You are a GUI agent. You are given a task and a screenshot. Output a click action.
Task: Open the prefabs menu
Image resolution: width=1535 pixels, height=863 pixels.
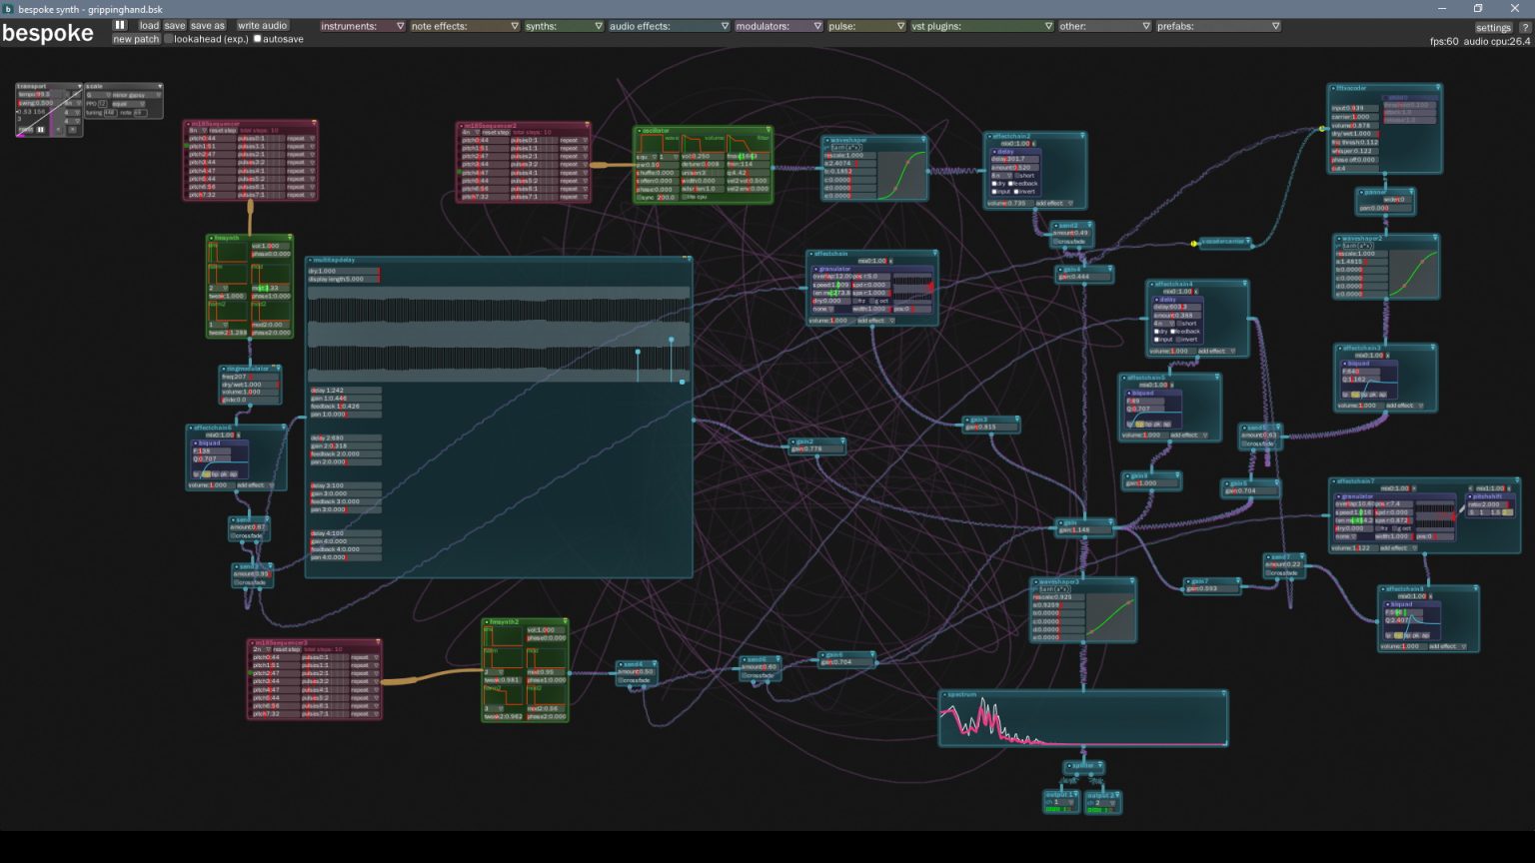(1218, 26)
